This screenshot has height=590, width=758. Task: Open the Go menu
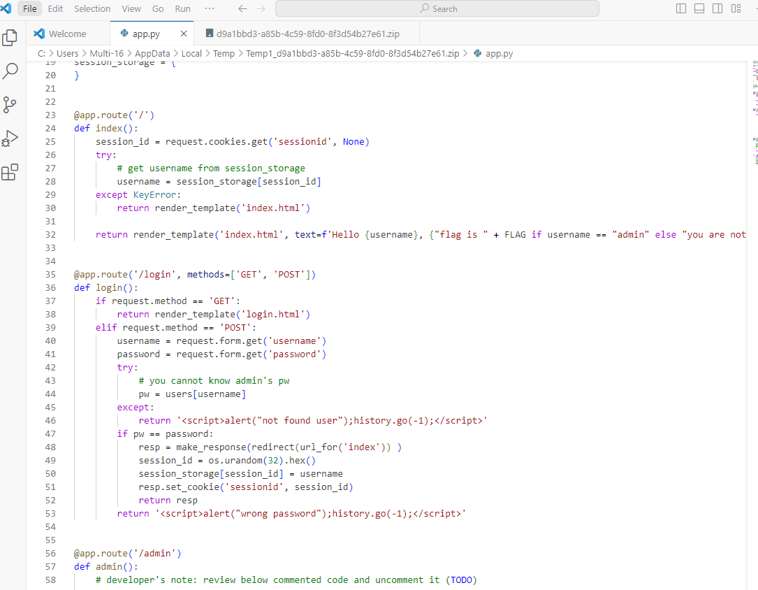pyautogui.click(x=158, y=8)
